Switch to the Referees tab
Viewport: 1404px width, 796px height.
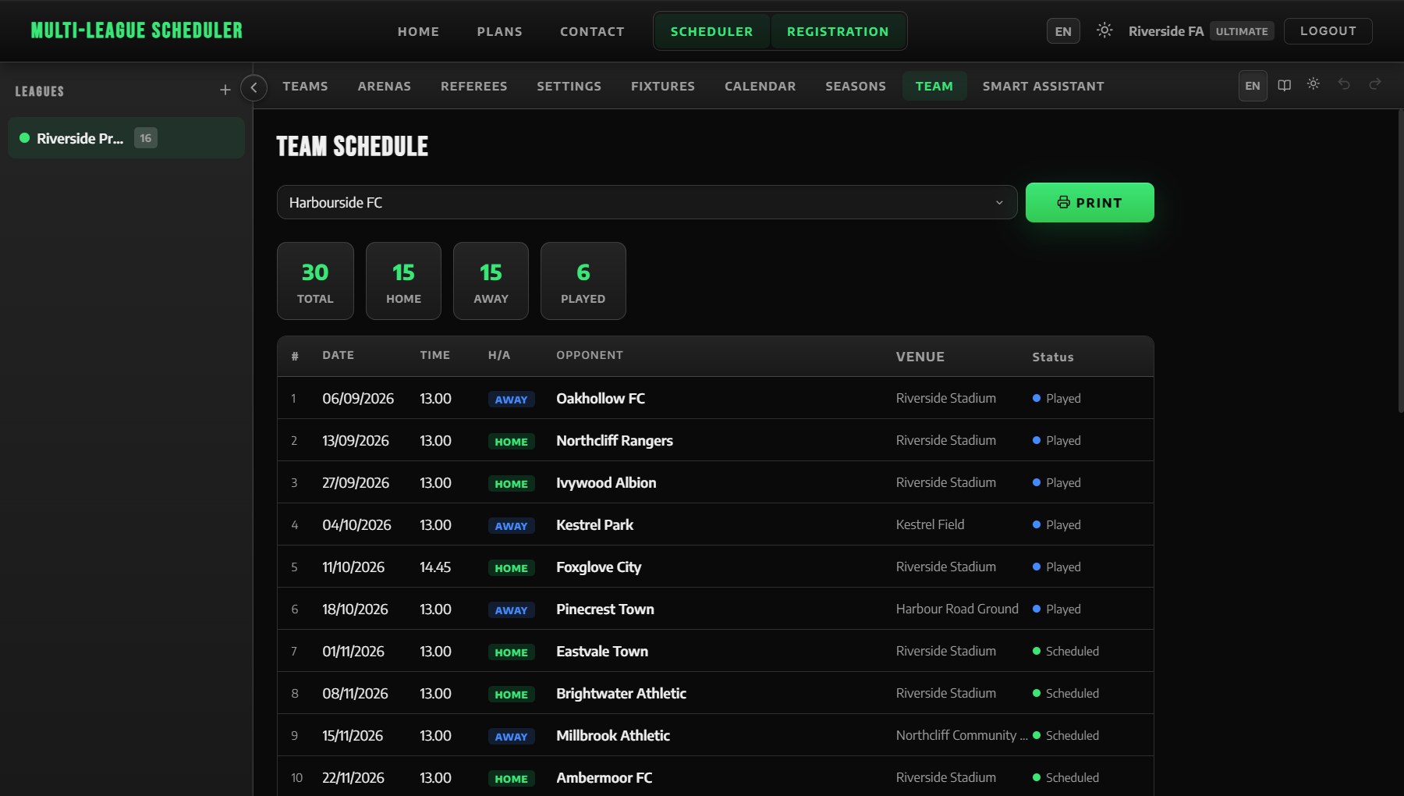pos(473,86)
